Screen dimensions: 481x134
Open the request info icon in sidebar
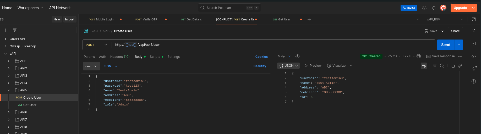(474, 81)
